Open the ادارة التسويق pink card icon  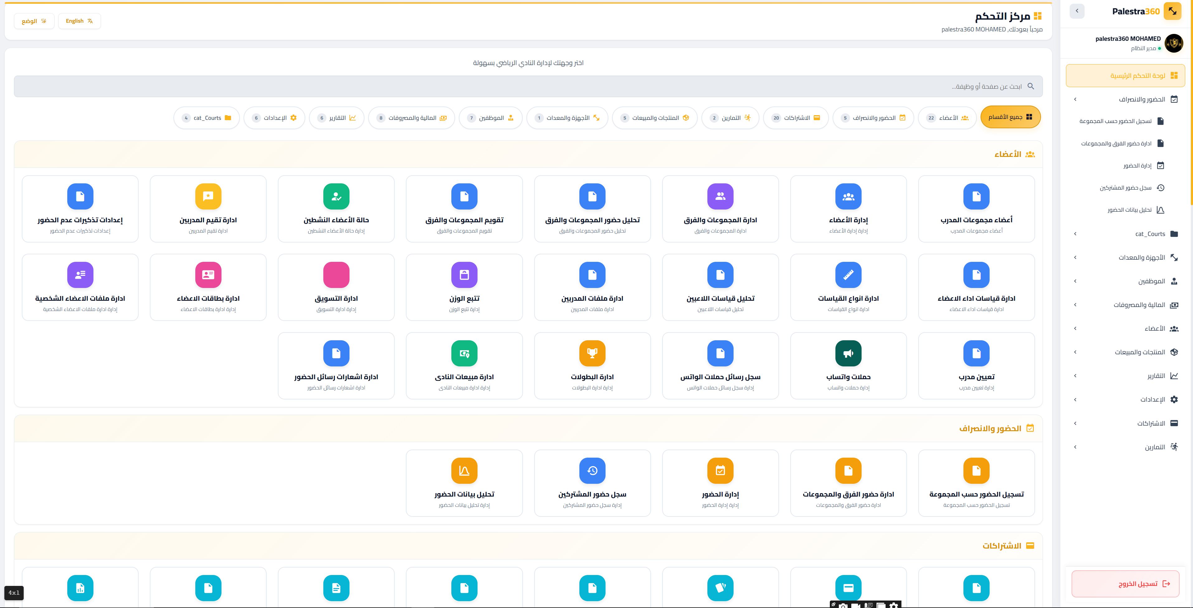click(x=336, y=275)
